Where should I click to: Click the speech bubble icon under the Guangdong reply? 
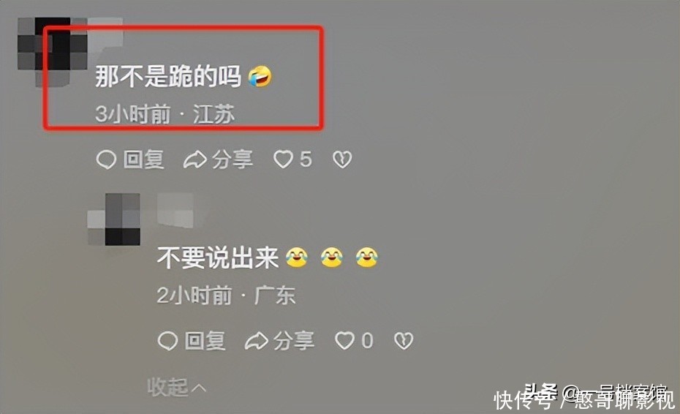[x=167, y=341]
